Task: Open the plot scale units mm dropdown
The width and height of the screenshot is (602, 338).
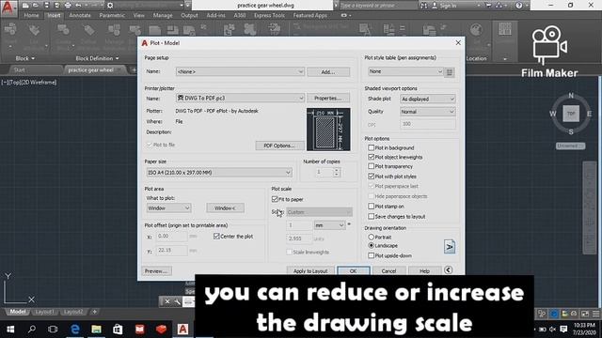Action: click(329, 225)
